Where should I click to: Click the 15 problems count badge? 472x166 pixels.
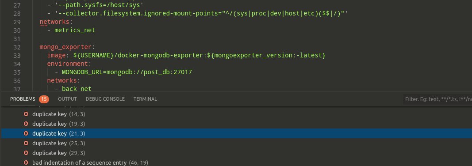pyautogui.click(x=44, y=99)
